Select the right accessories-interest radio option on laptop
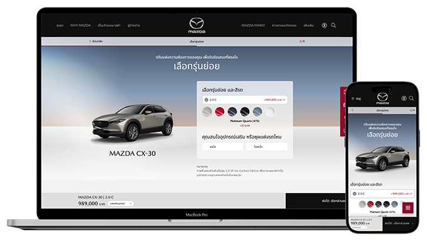Image resolution: width=427 pixels, height=240 pixels. [x=267, y=147]
